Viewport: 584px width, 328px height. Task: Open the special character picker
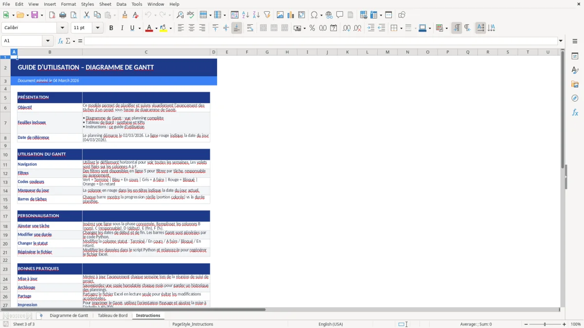(x=314, y=15)
